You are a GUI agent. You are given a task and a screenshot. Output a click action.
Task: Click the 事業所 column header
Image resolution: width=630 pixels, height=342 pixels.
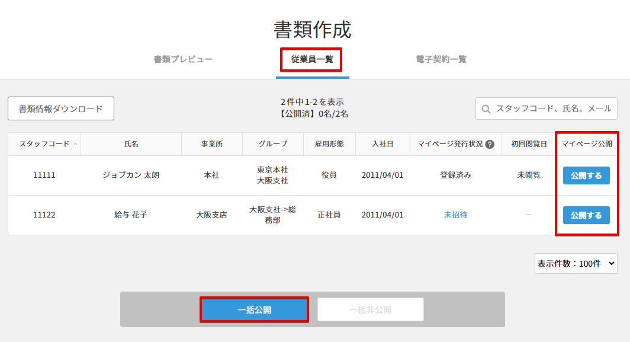(212, 144)
